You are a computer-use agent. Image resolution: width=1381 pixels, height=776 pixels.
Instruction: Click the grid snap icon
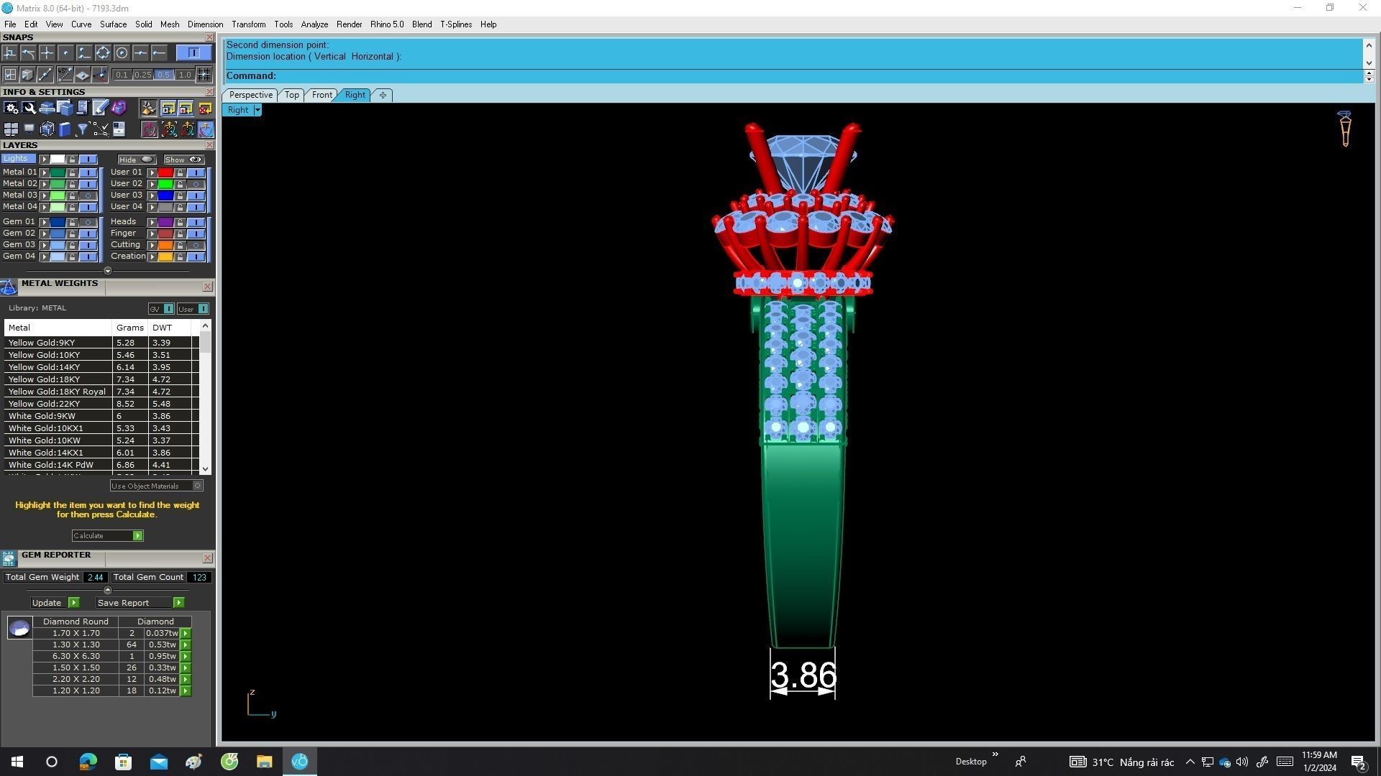click(204, 74)
